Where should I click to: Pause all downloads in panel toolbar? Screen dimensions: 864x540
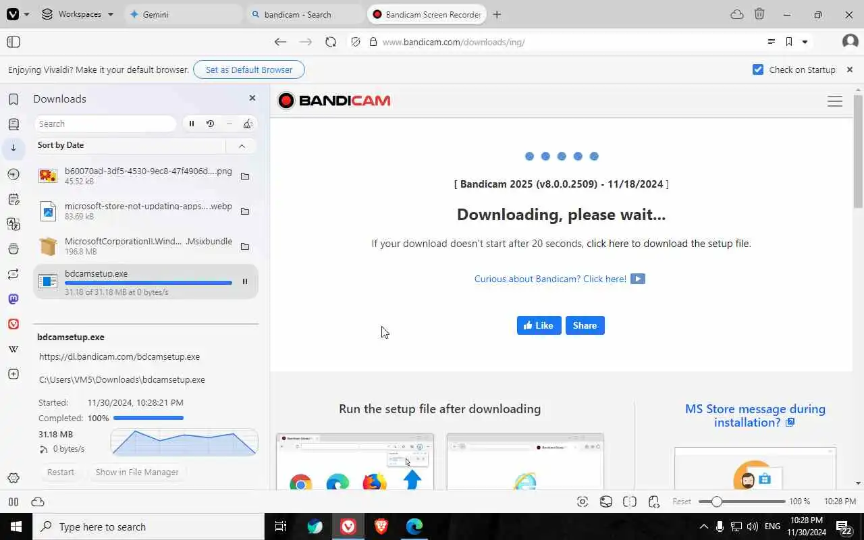pos(192,124)
